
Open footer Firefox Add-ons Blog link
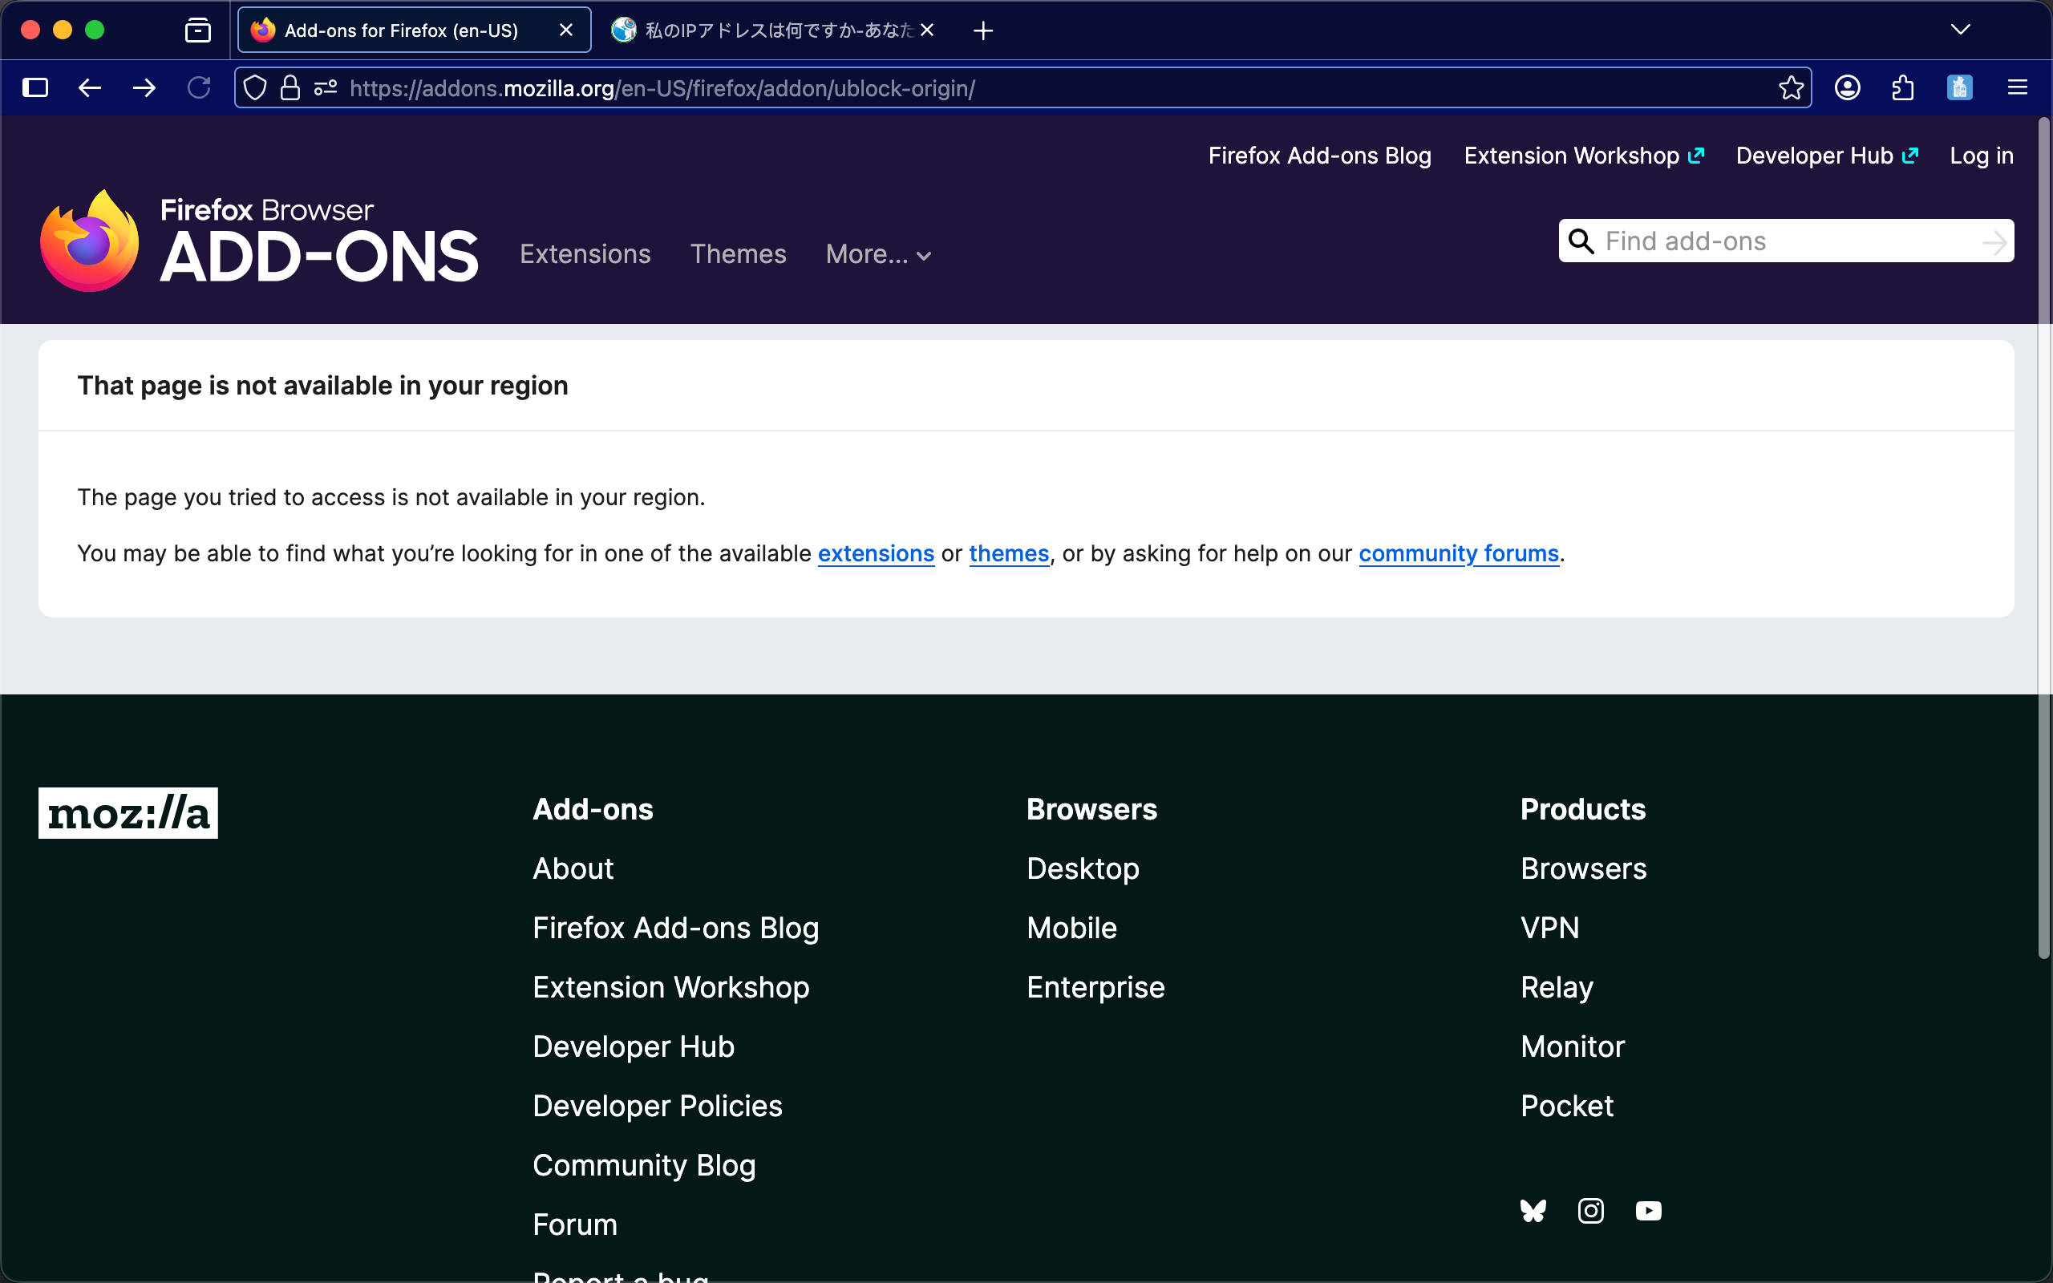(675, 929)
